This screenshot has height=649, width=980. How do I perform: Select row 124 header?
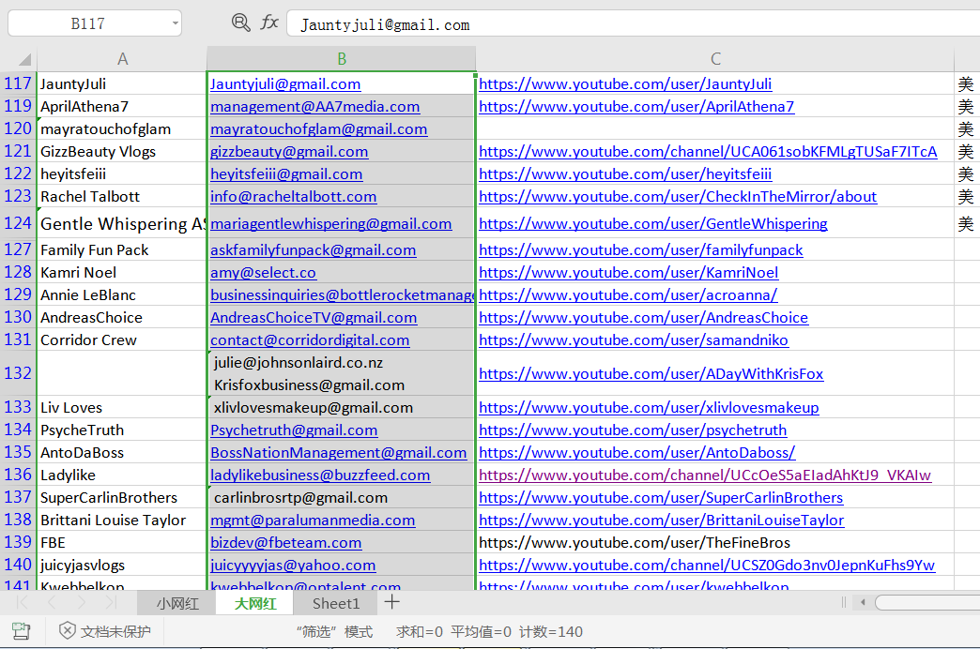[18, 223]
